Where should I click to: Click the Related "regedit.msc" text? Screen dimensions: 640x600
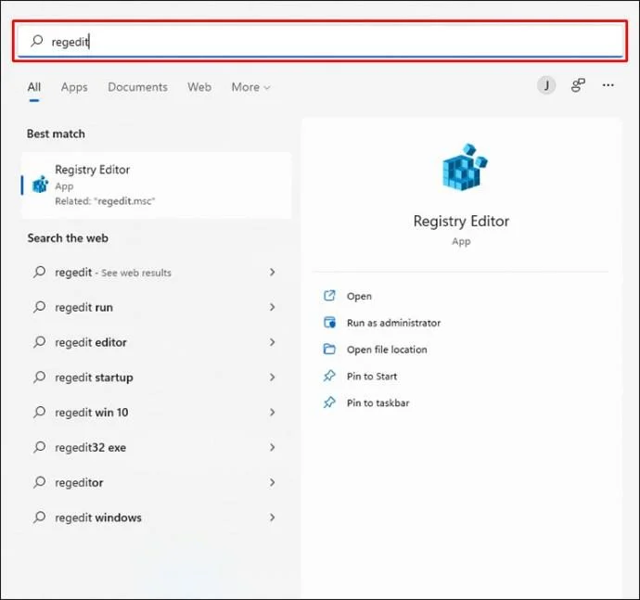(x=105, y=201)
